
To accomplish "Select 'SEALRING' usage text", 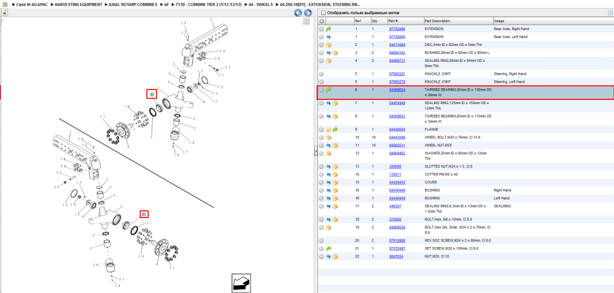I will pos(501,207).
